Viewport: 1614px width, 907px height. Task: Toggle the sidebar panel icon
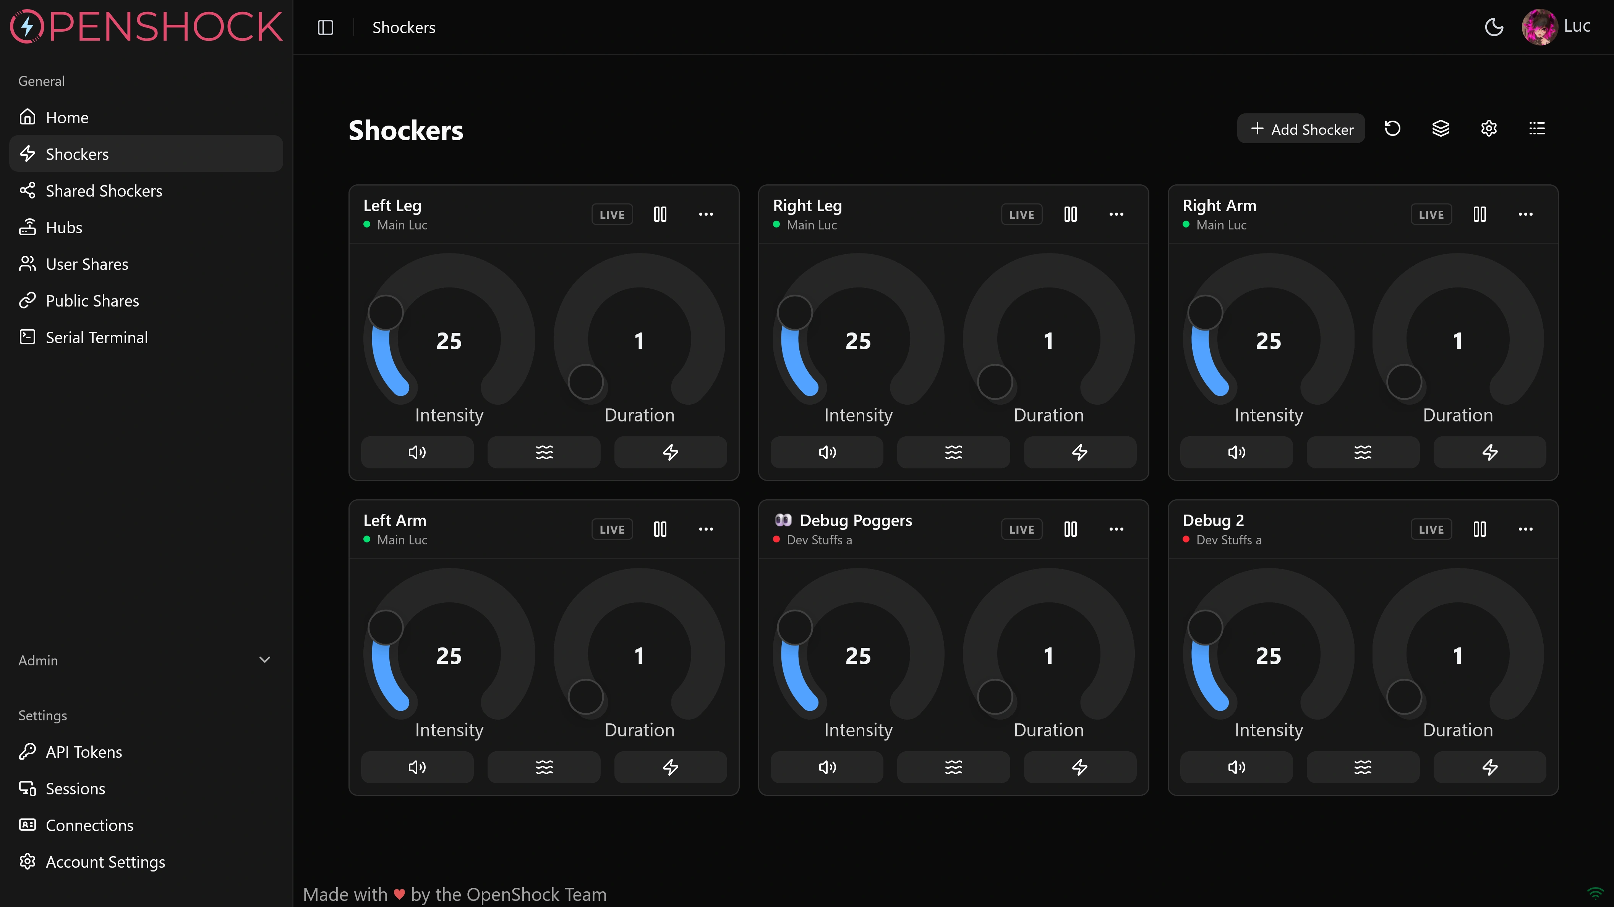click(325, 27)
